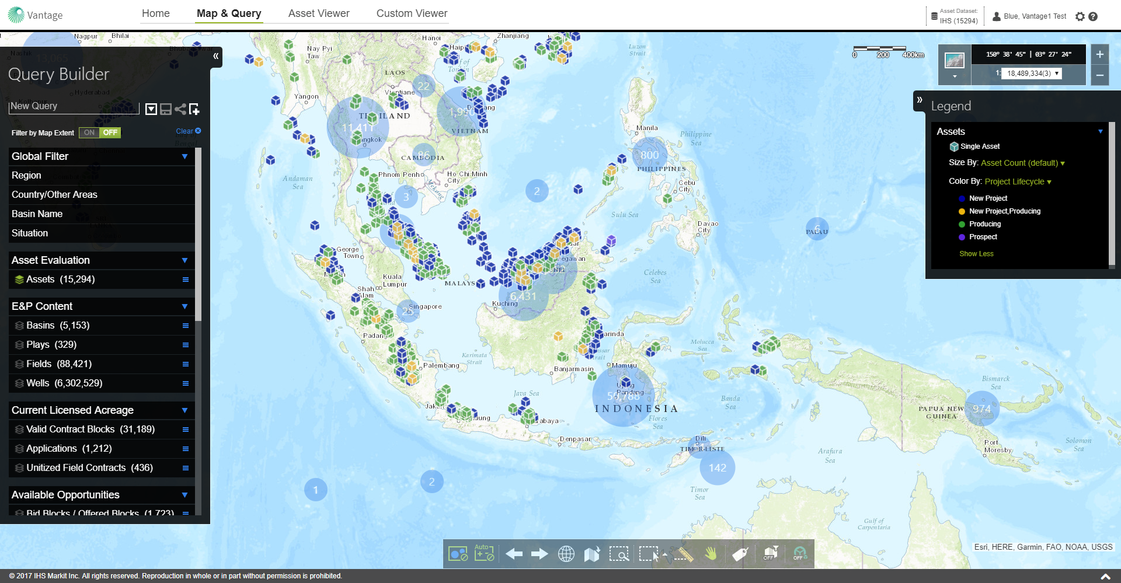Open the Custom Viewer tab
Viewport: 1121px width, 583px height.
[412, 13]
